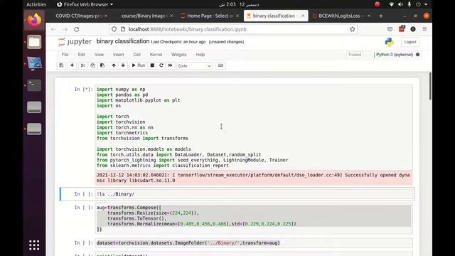Show site information shield icon
The width and height of the screenshot is (455, 256).
tap(114, 29)
